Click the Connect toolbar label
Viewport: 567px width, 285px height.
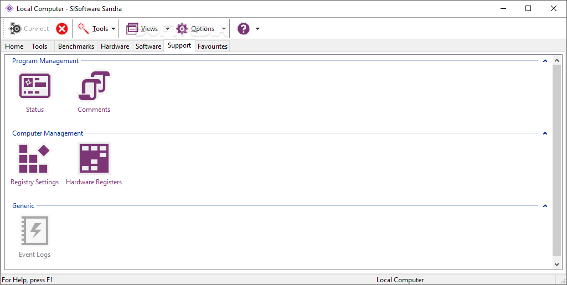pyautogui.click(x=36, y=29)
